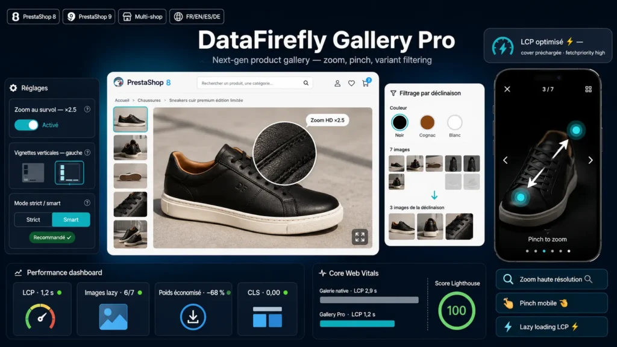
Task: Open the user account icon
Action: [x=337, y=83]
